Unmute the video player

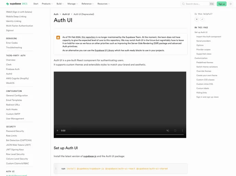coord(168,131)
